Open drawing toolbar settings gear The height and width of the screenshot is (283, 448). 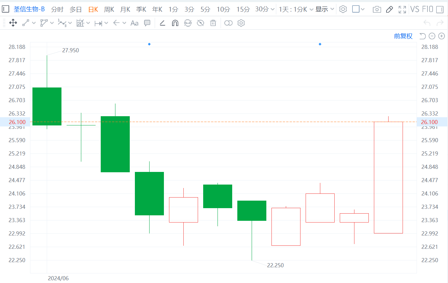pyautogui.click(x=241, y=23)
